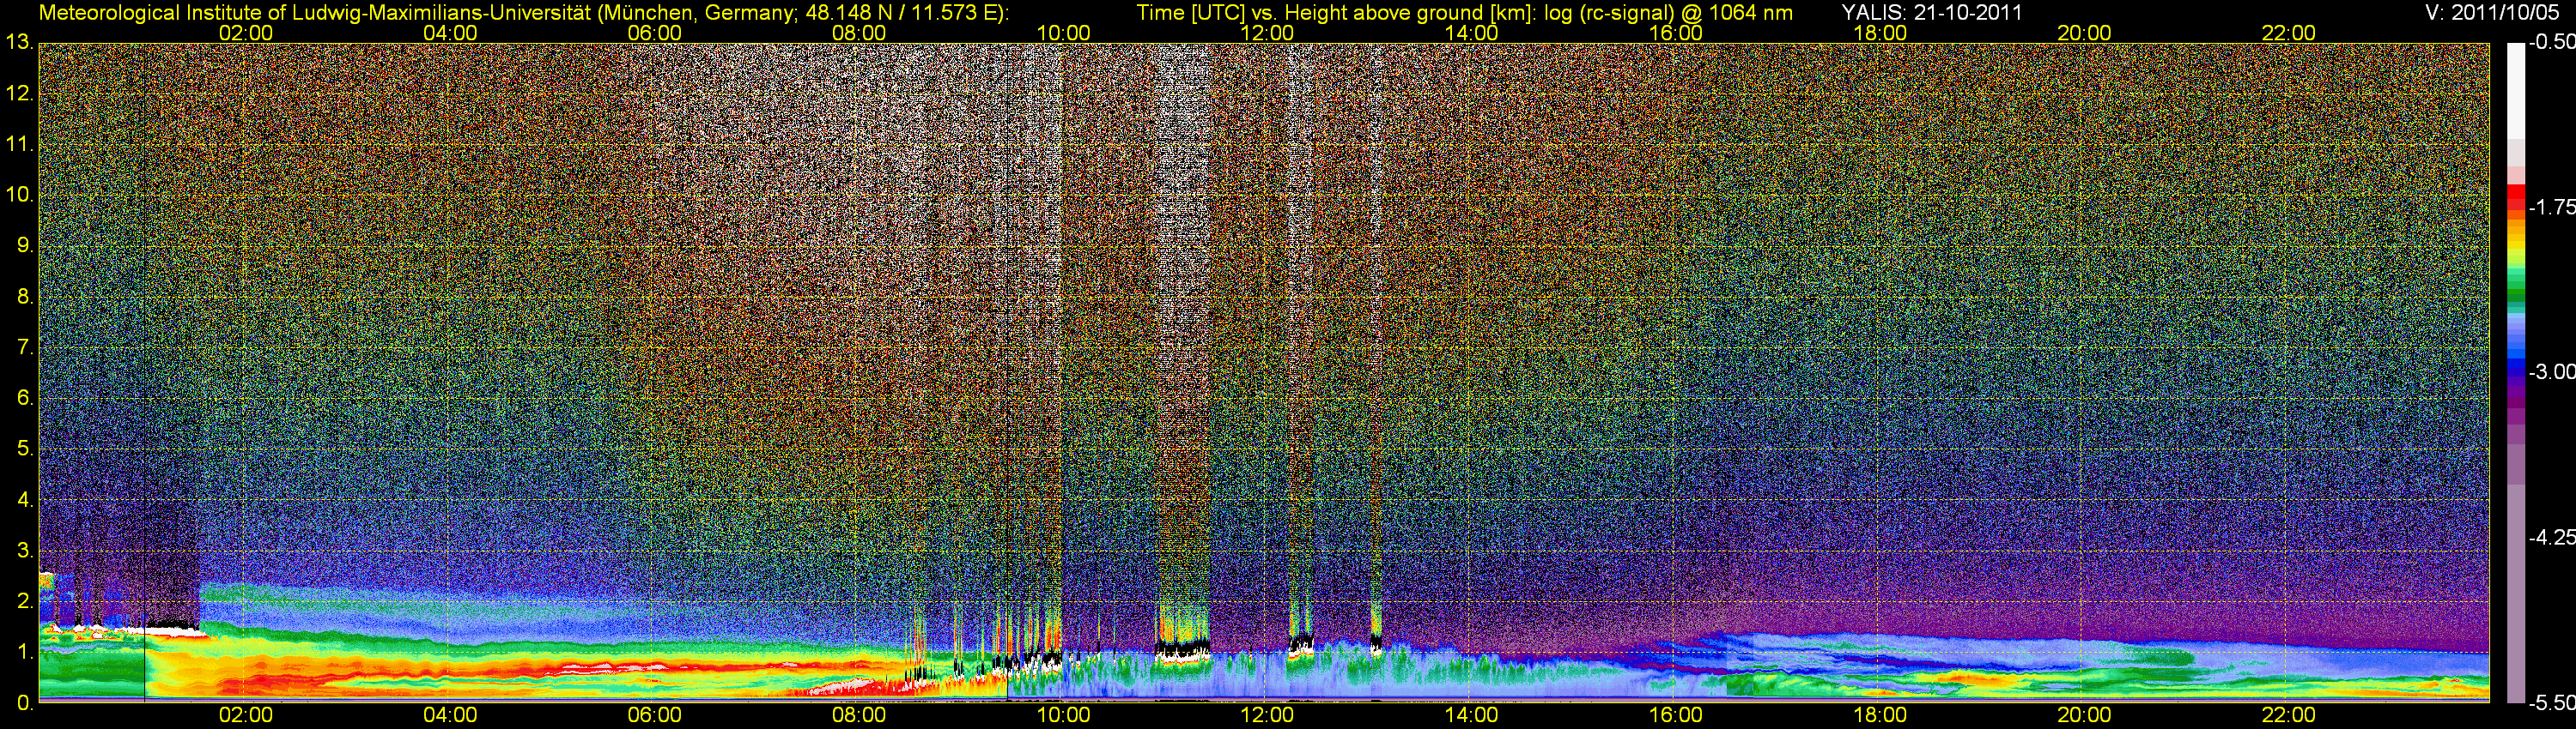The width and height of the screenshot is (2576, 729).
Task: Click the 10:00 label on the bottom time axis
Action: [1063, 715]
